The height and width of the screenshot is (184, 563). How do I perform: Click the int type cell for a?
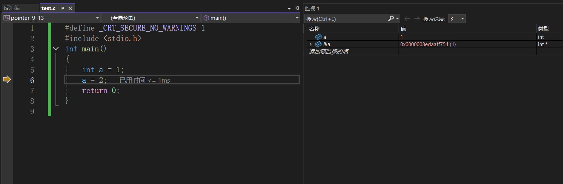(x=541, y=37)
